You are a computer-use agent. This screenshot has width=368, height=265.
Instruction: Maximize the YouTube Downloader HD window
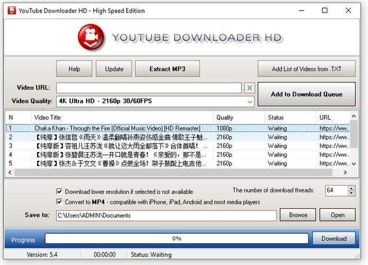point(325,11)
